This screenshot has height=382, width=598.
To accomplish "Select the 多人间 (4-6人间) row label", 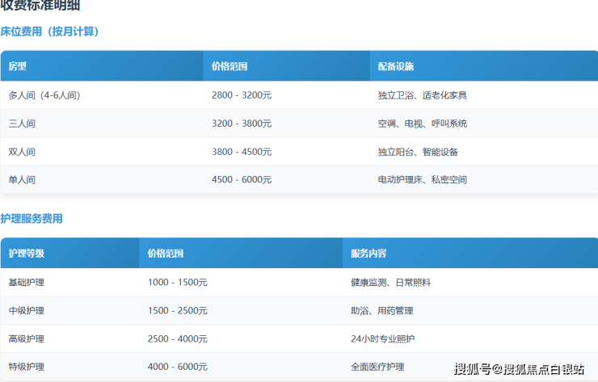I will click(44, 95).
